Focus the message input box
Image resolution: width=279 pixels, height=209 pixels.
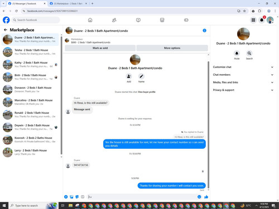[x=141, y=197]
